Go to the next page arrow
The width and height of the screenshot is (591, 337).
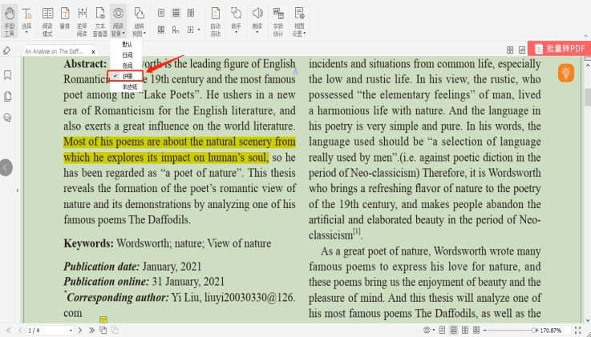(x=80, y=330)
